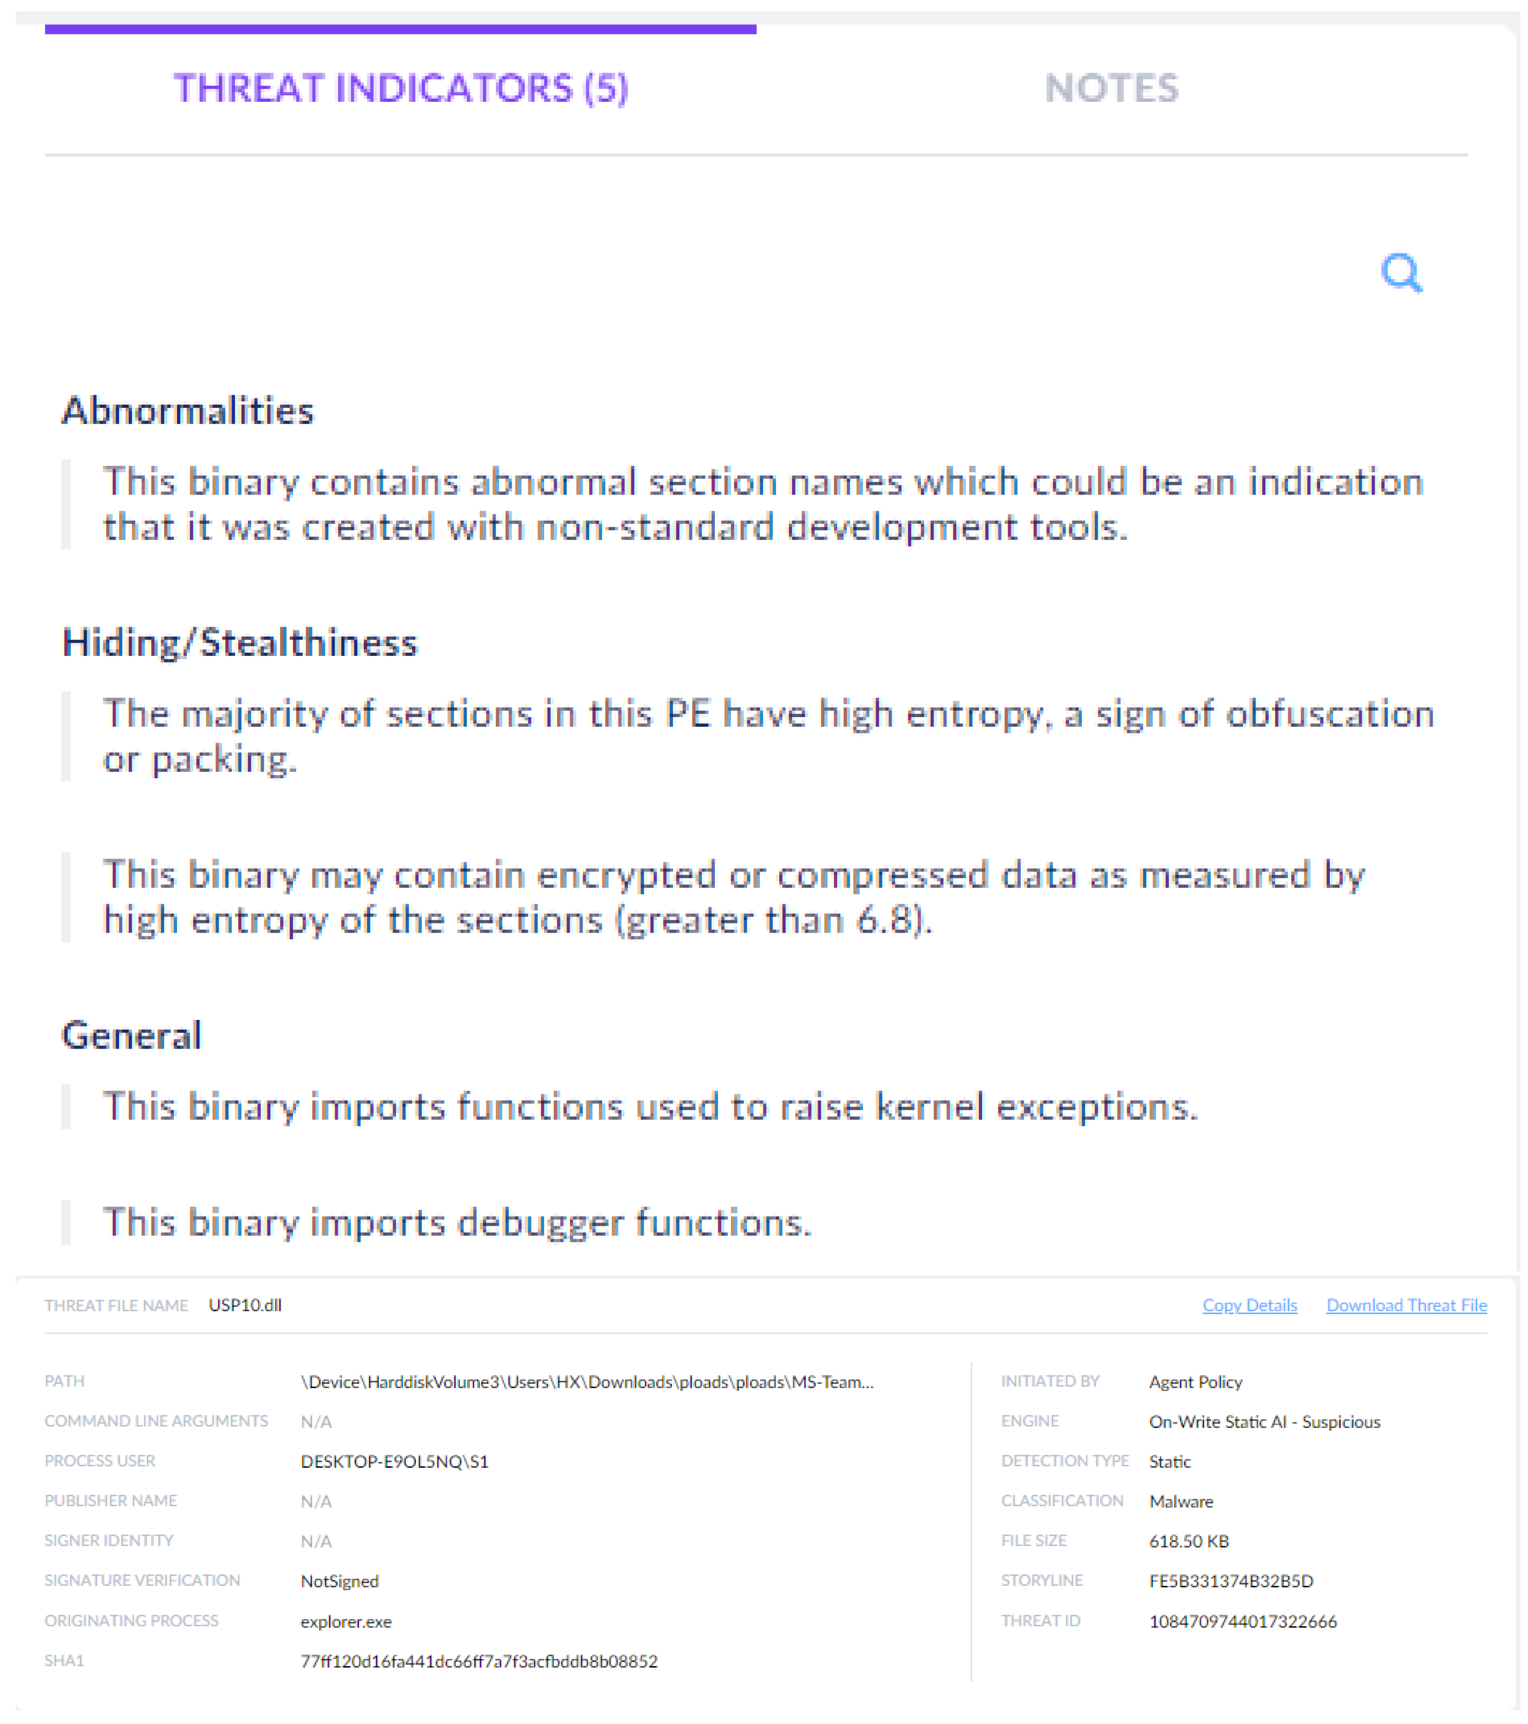Viewport: 1528px width, 1724px height.
Task: Click the explorer.exe originating process value
Action: pos(346,1621)
